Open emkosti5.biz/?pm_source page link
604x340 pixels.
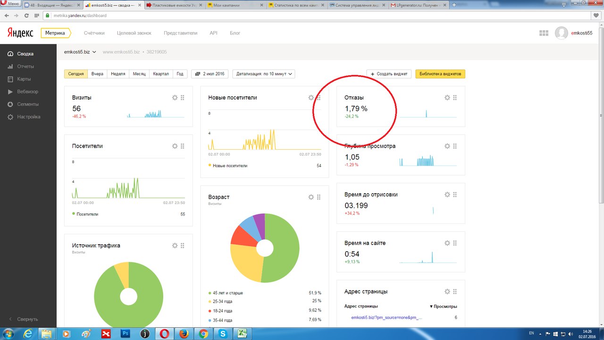click(386, 318)
